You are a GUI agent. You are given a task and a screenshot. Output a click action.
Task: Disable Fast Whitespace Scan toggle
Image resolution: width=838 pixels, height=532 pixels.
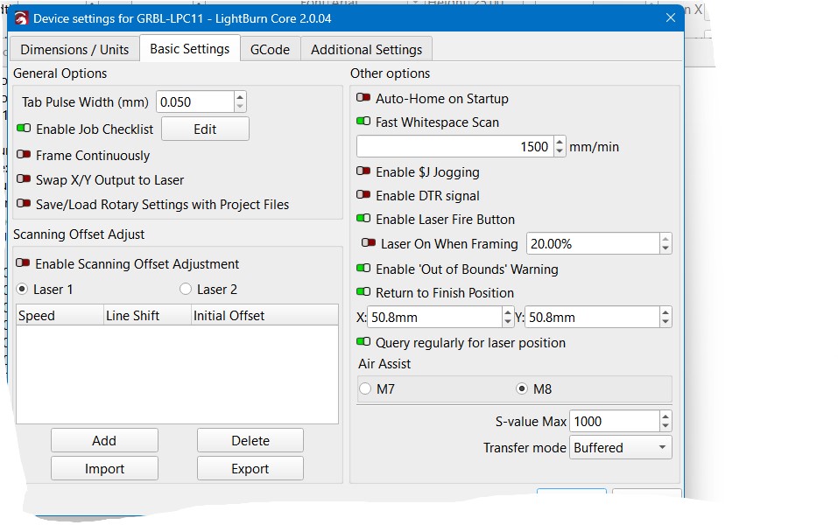363,122
